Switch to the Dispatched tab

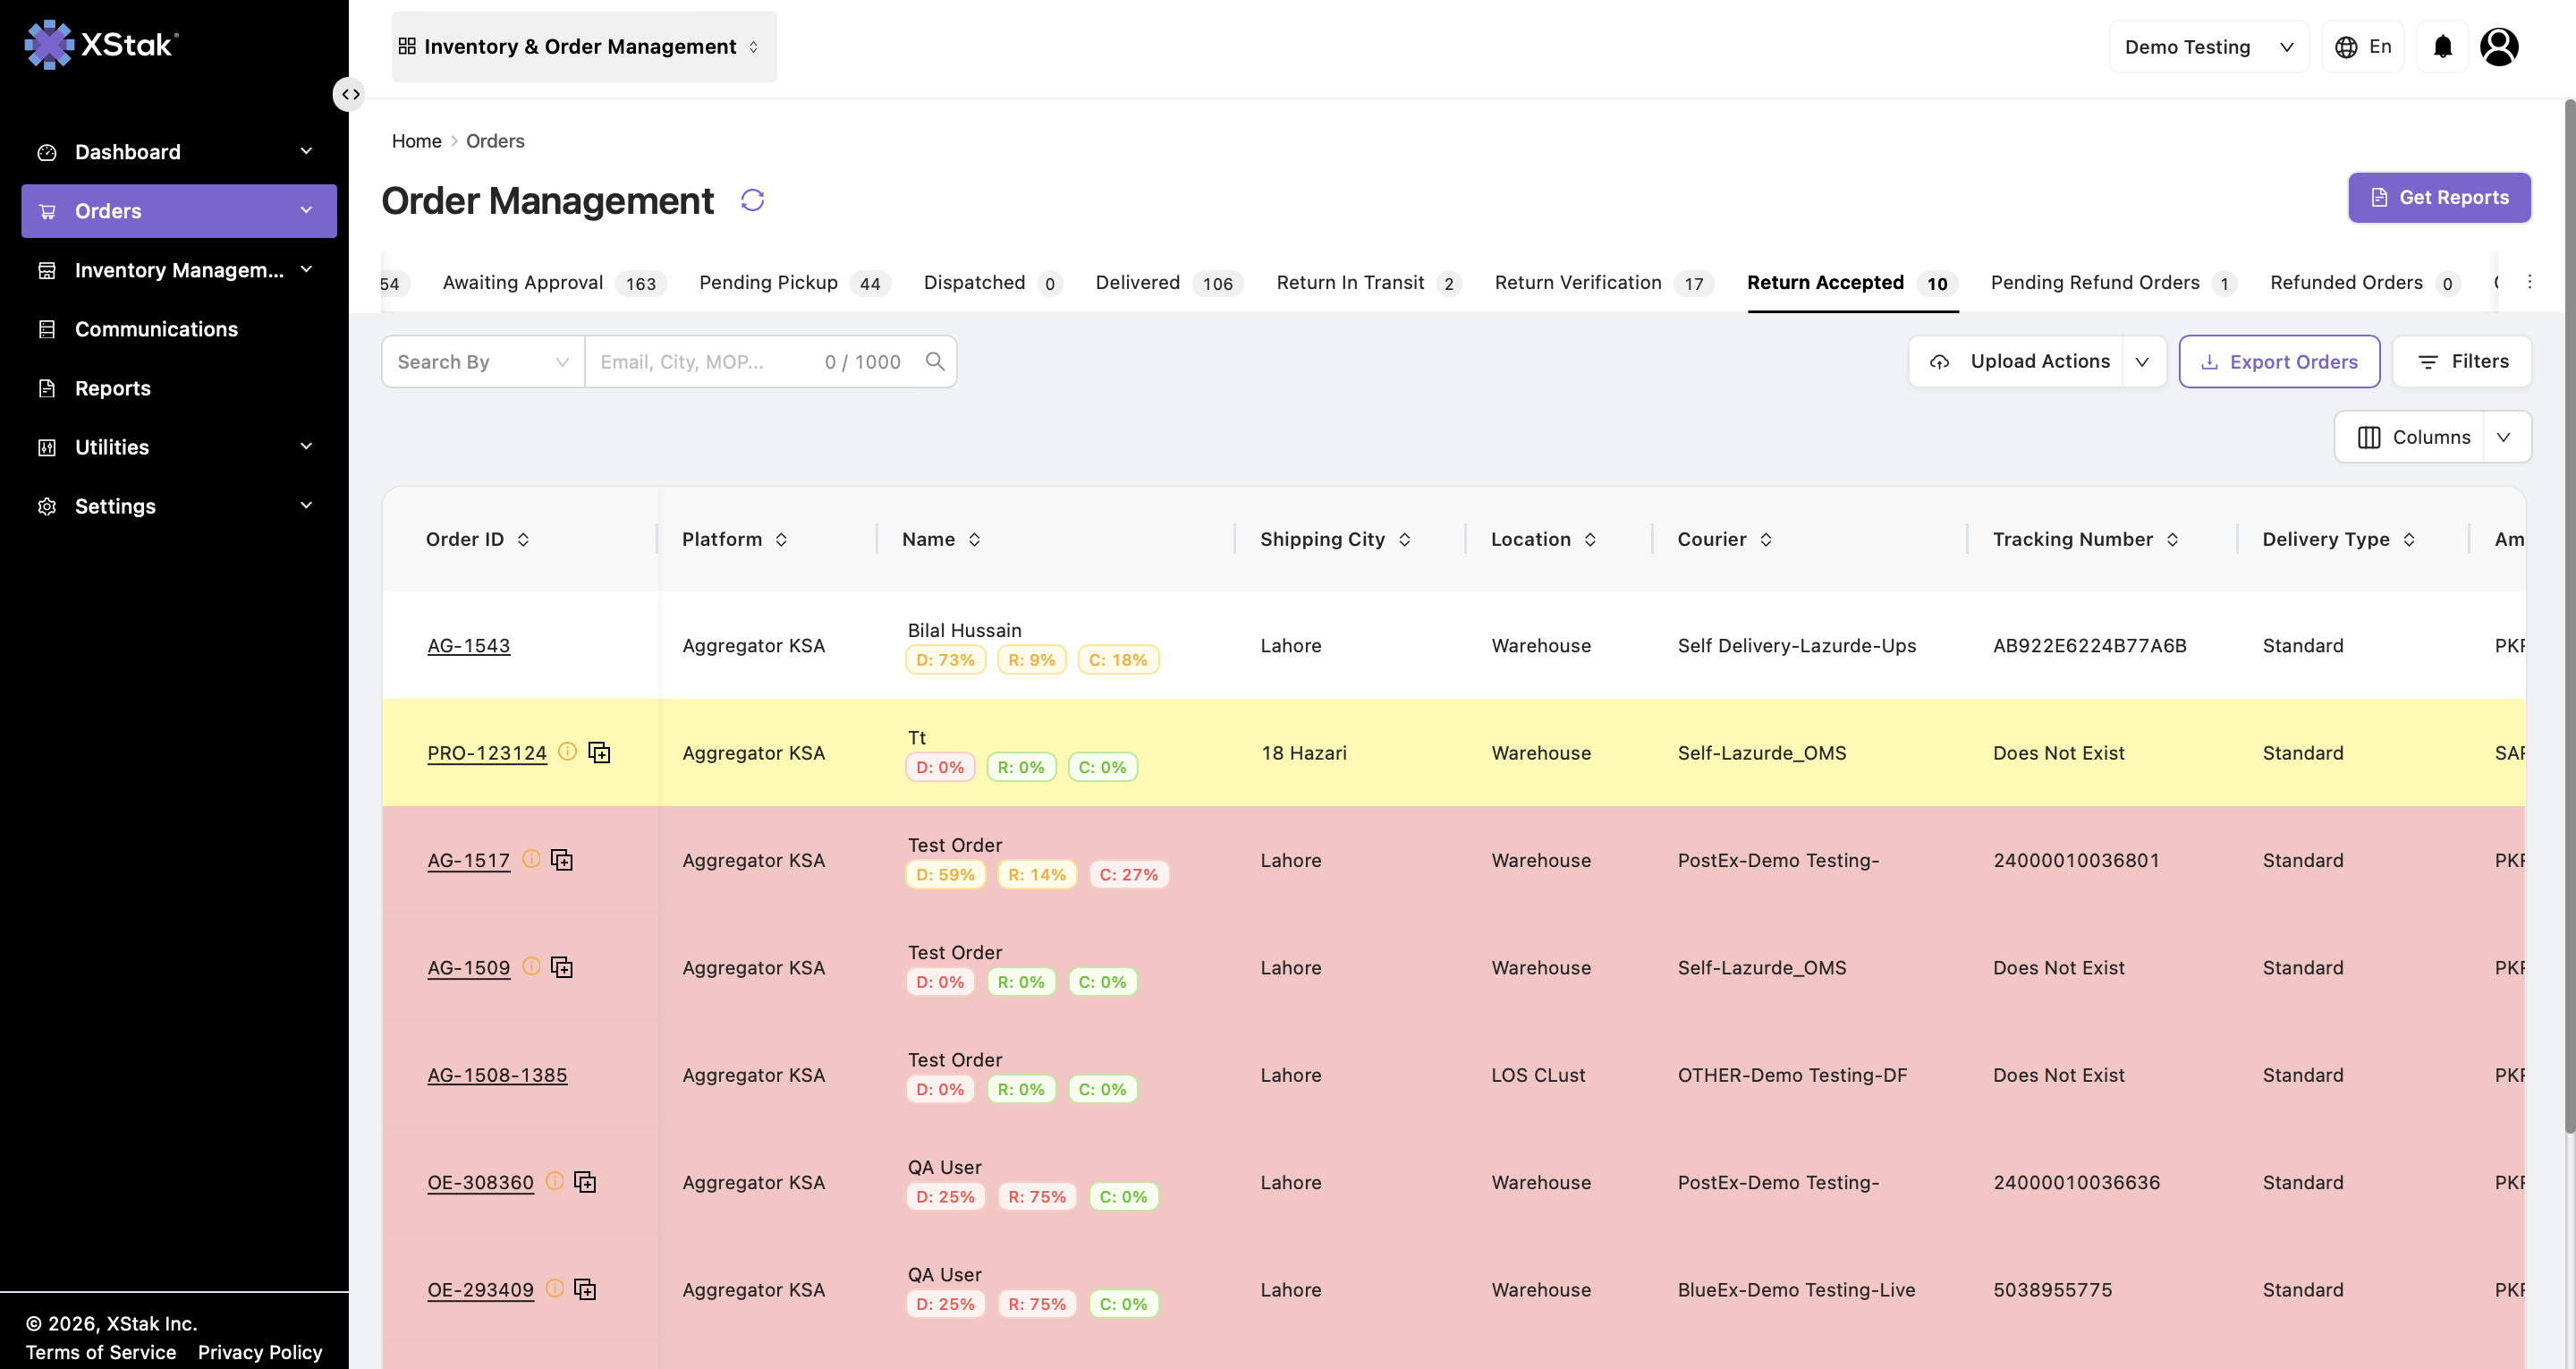click(x=992, y=282)
